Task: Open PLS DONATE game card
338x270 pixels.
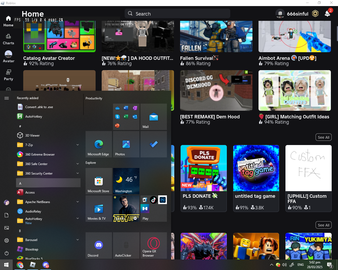Action: pos(204,178)
